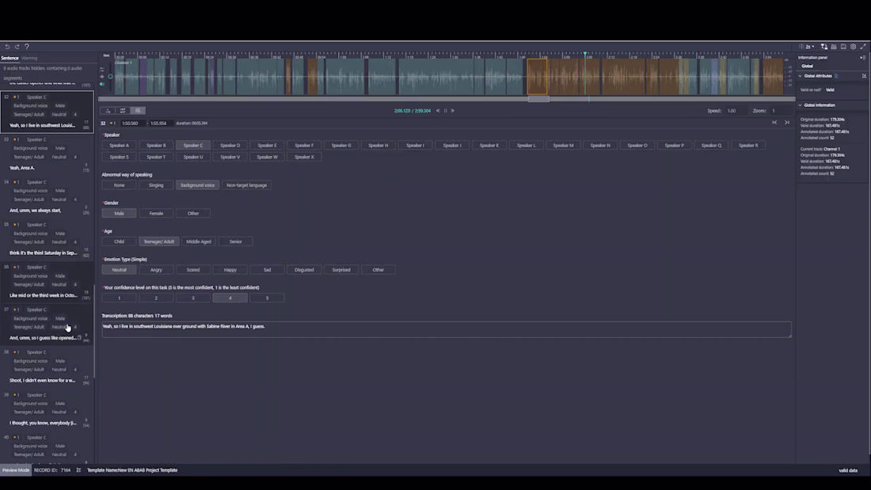Open segment 33 'Yeah, Area A.'
The image size is (871, 490).
(x=48, y=154)
